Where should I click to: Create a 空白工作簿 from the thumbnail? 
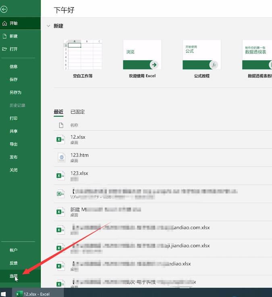pos(83,54)
